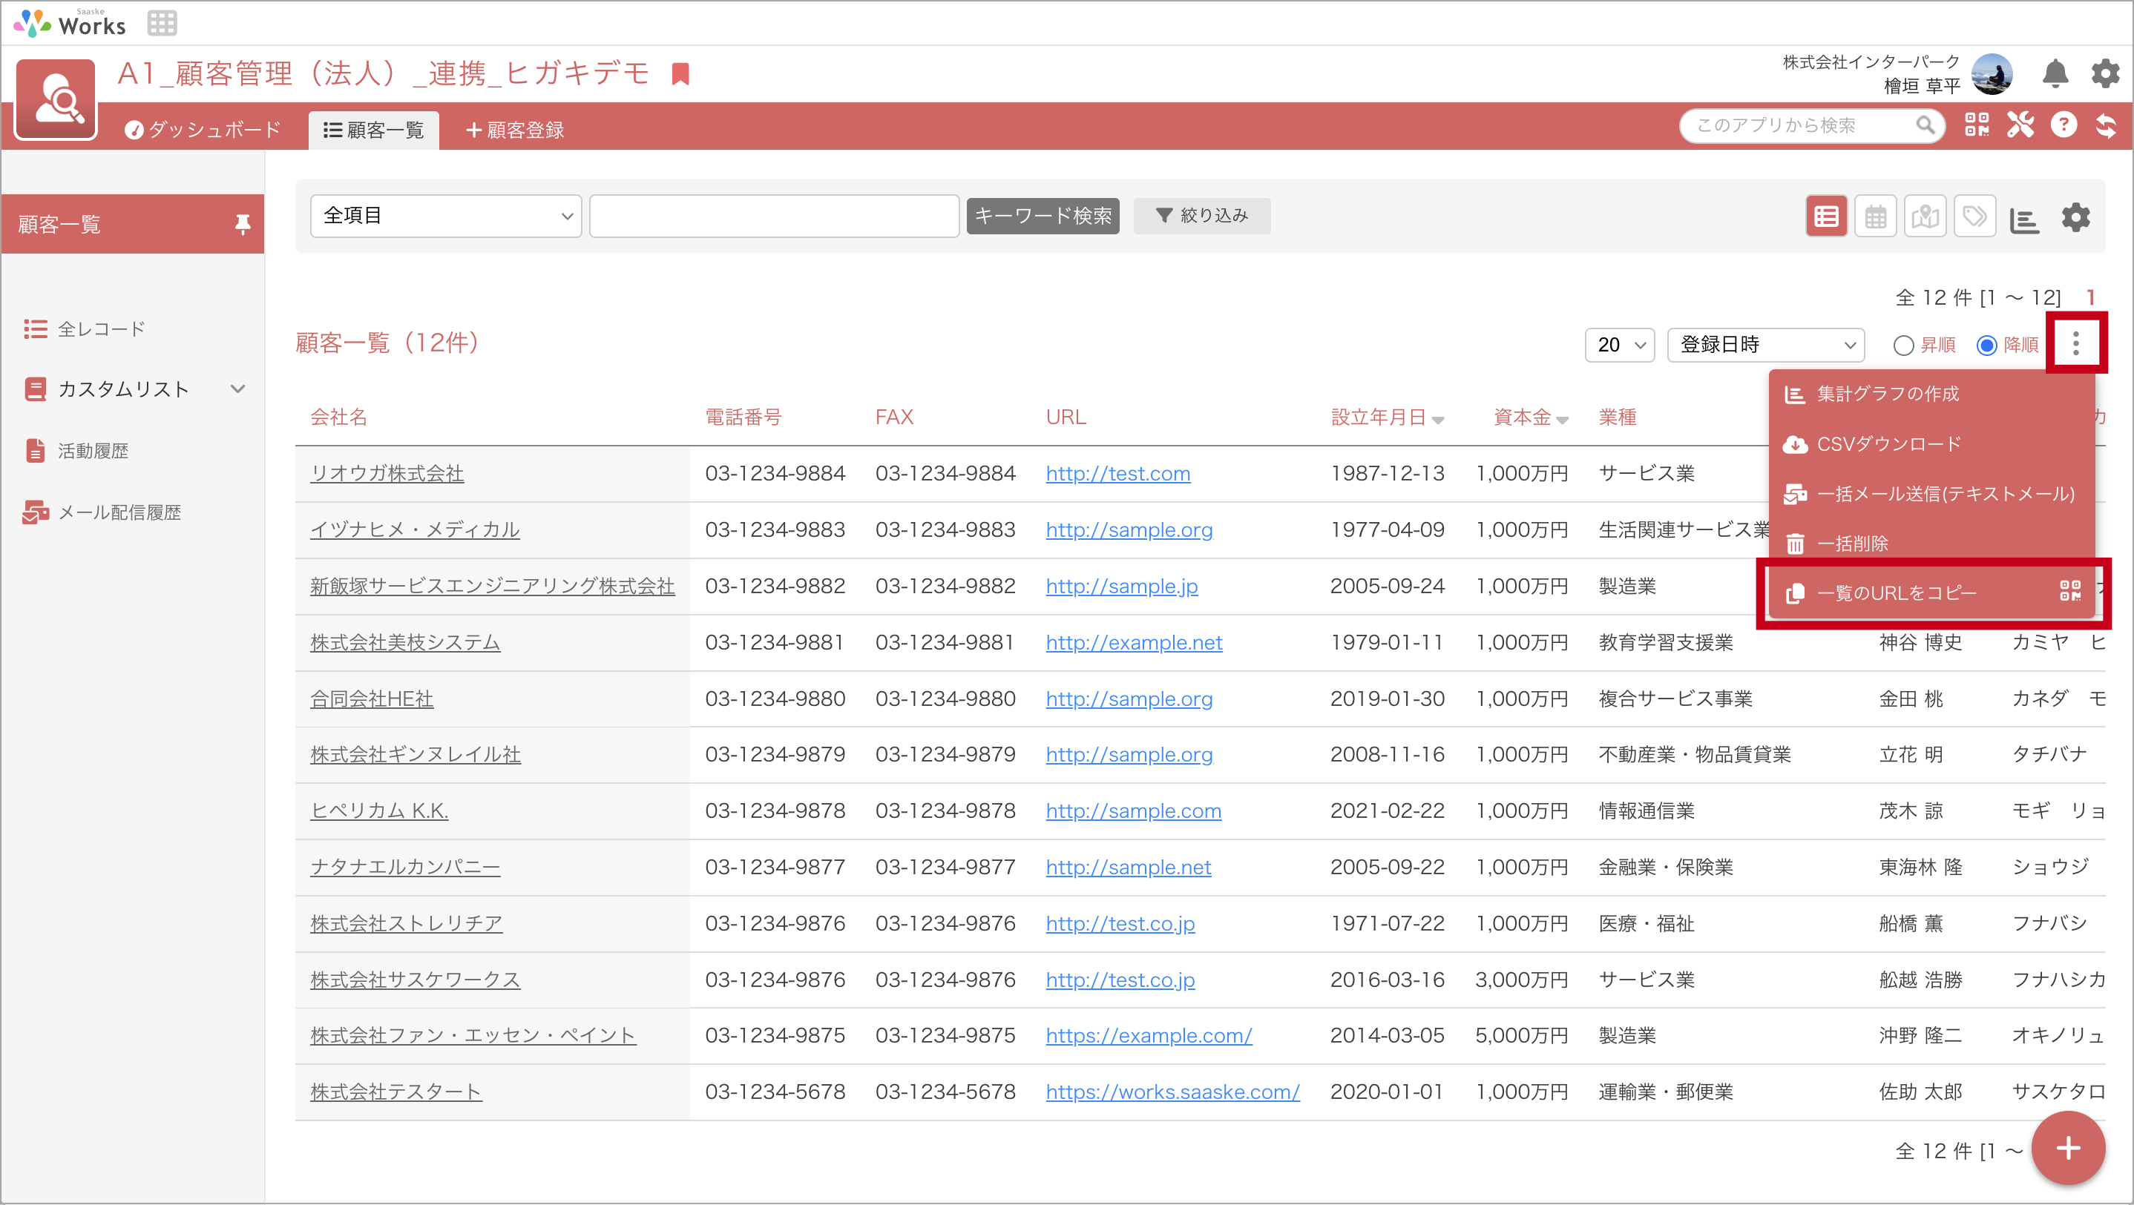Click the 絞り込み filter button
The image size is (2134, 1205).
[x=1201, y=216]
